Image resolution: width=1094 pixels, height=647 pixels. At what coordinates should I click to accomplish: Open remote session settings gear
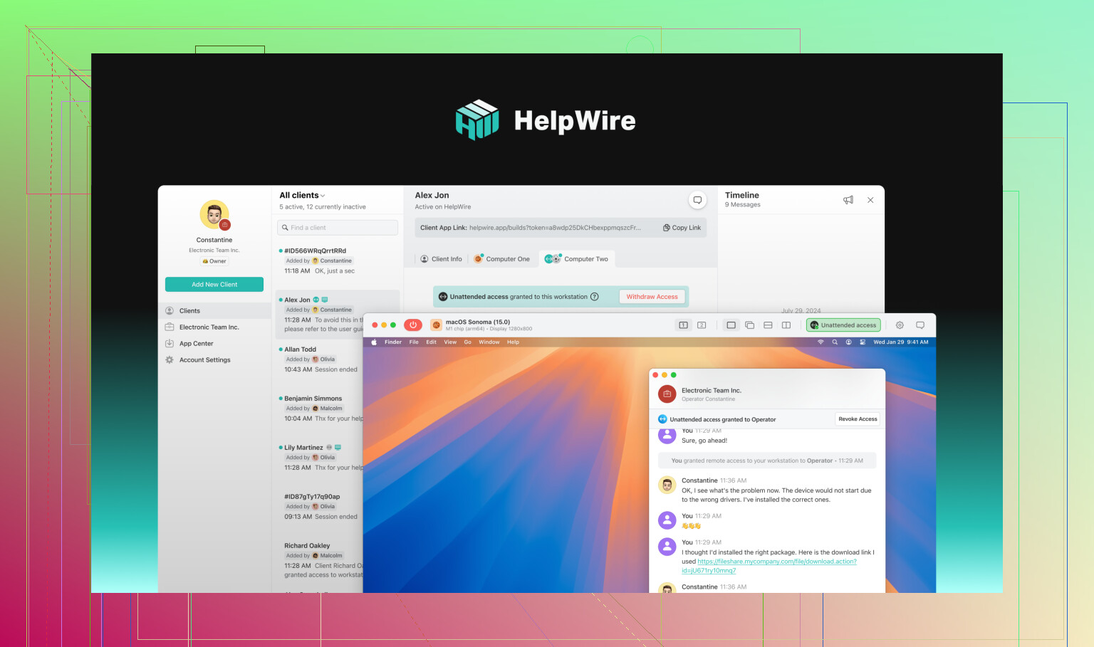coord(900,325)
